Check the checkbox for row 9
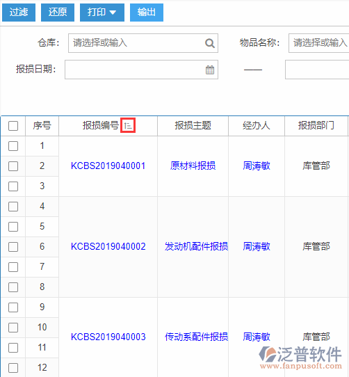The height and width of the screenshot is (377, 349). pyautogui.click(x=13, y=307)
